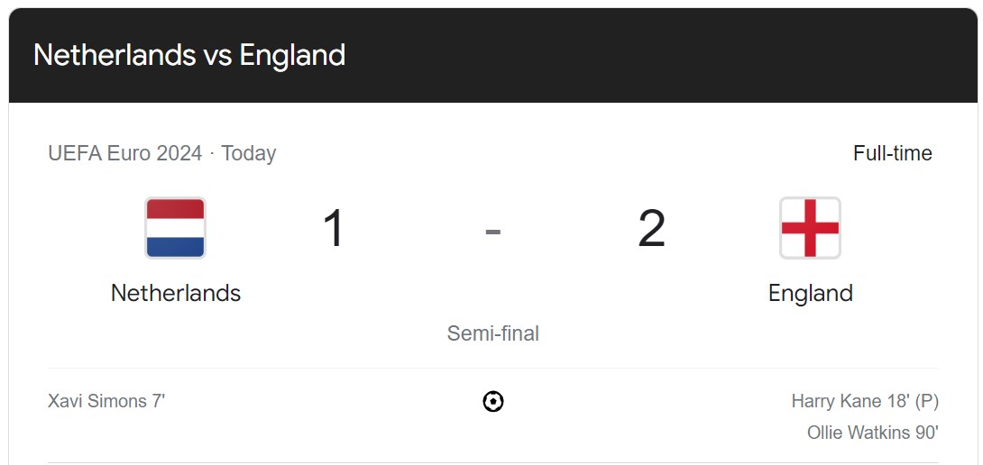Select the Netherlands team name
The image size is (983, 465).
coord(176,293)
